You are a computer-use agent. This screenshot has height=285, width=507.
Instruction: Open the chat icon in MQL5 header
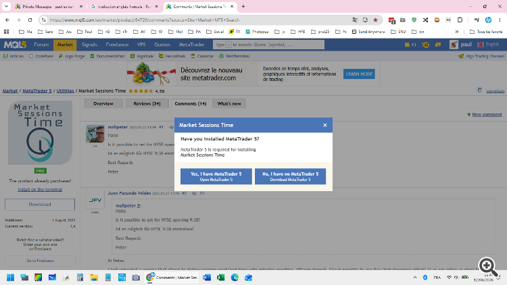pos(438,45)
